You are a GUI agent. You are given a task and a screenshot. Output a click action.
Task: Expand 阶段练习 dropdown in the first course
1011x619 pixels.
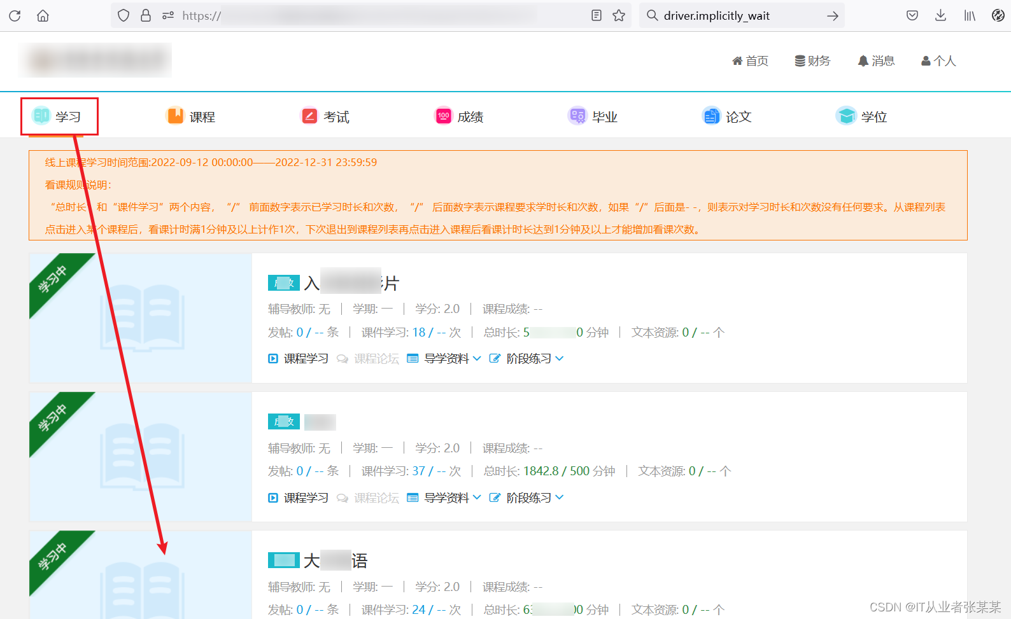click(527, 359)
